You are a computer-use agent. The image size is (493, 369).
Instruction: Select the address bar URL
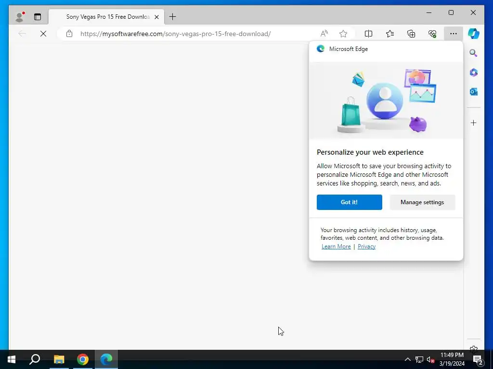[175, 34]
